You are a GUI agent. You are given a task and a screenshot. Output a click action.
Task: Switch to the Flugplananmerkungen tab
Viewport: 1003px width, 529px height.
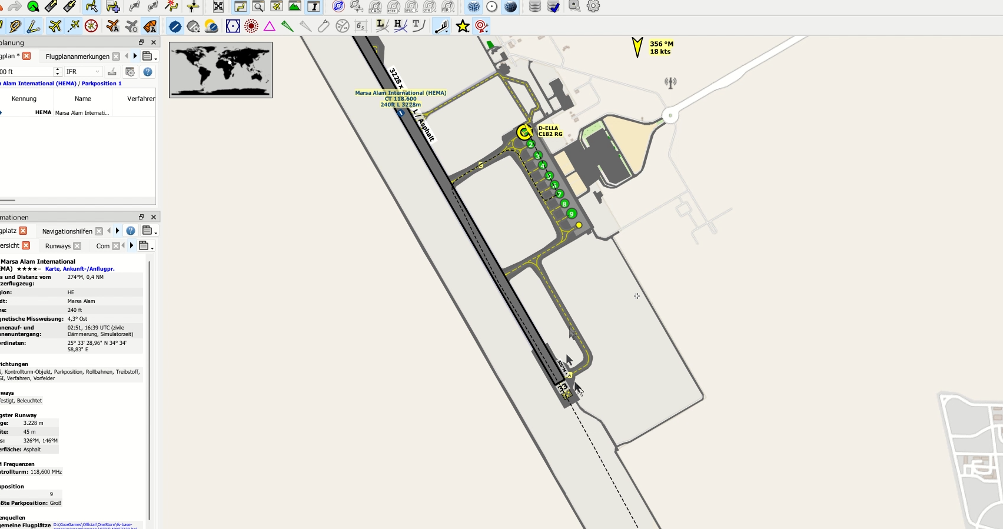[77, 56]
